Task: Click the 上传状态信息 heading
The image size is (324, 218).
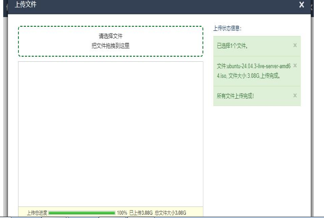Action: (227, 29)
